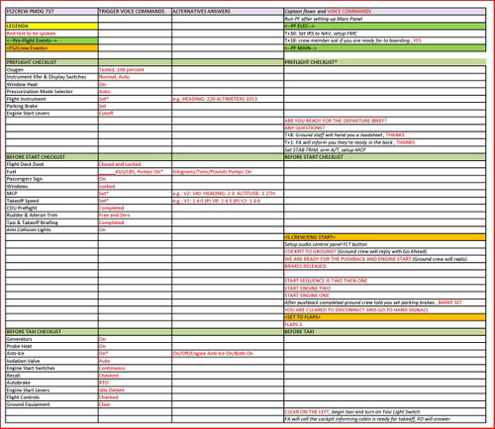The height and width of the screenshot is (429, 495).
Task: Click the yellow "LEGENDA" cell
Action: pos(51,26)
